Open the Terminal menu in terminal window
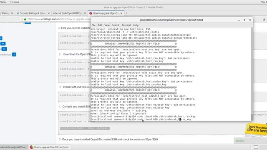Screen dimensions: 267x150 126,25
